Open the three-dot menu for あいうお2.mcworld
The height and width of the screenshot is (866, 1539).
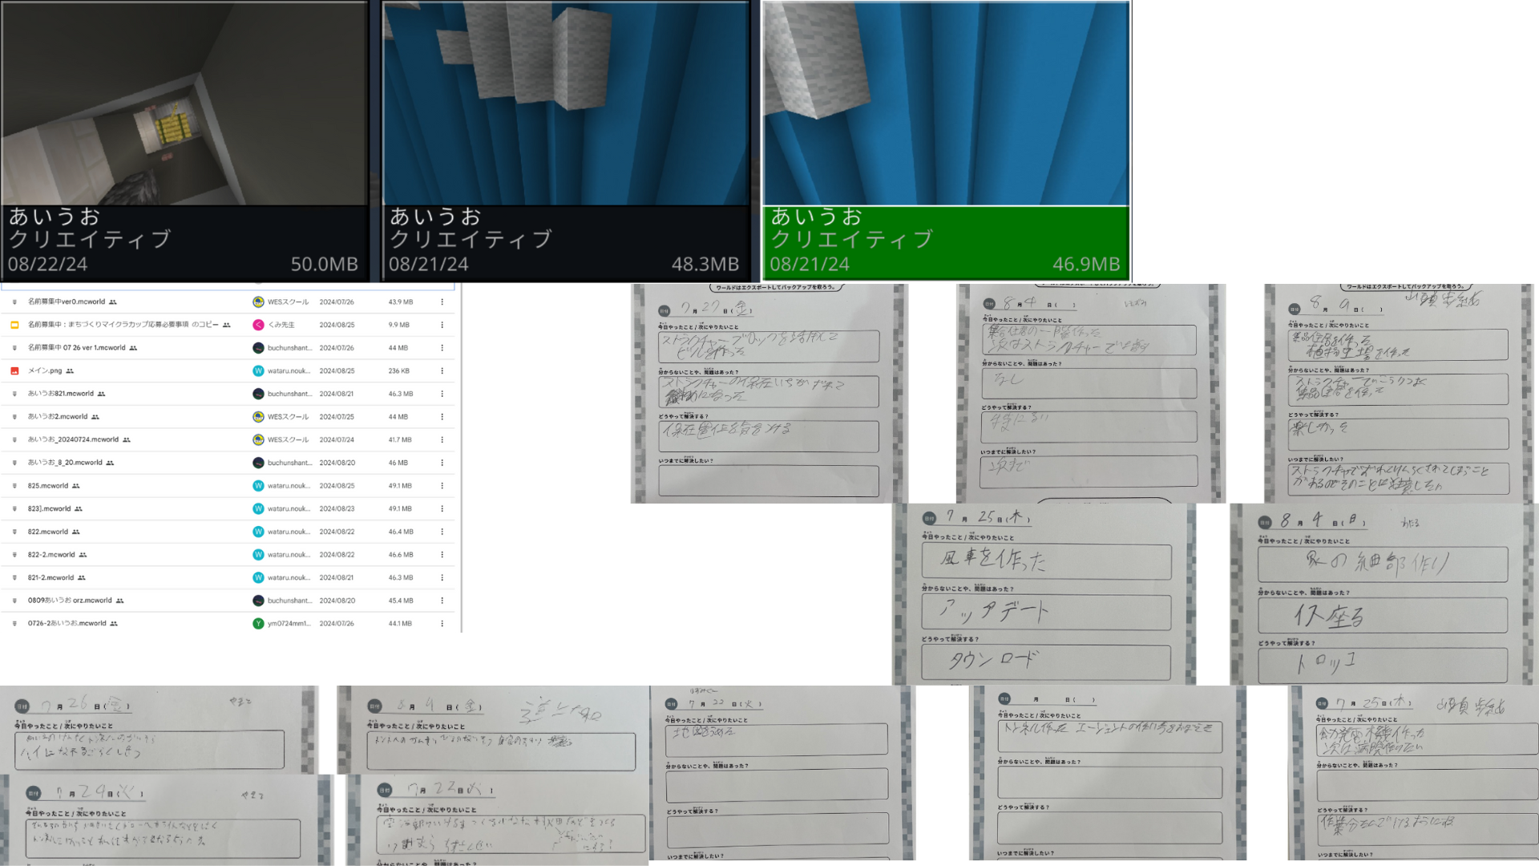pos(442,417)
